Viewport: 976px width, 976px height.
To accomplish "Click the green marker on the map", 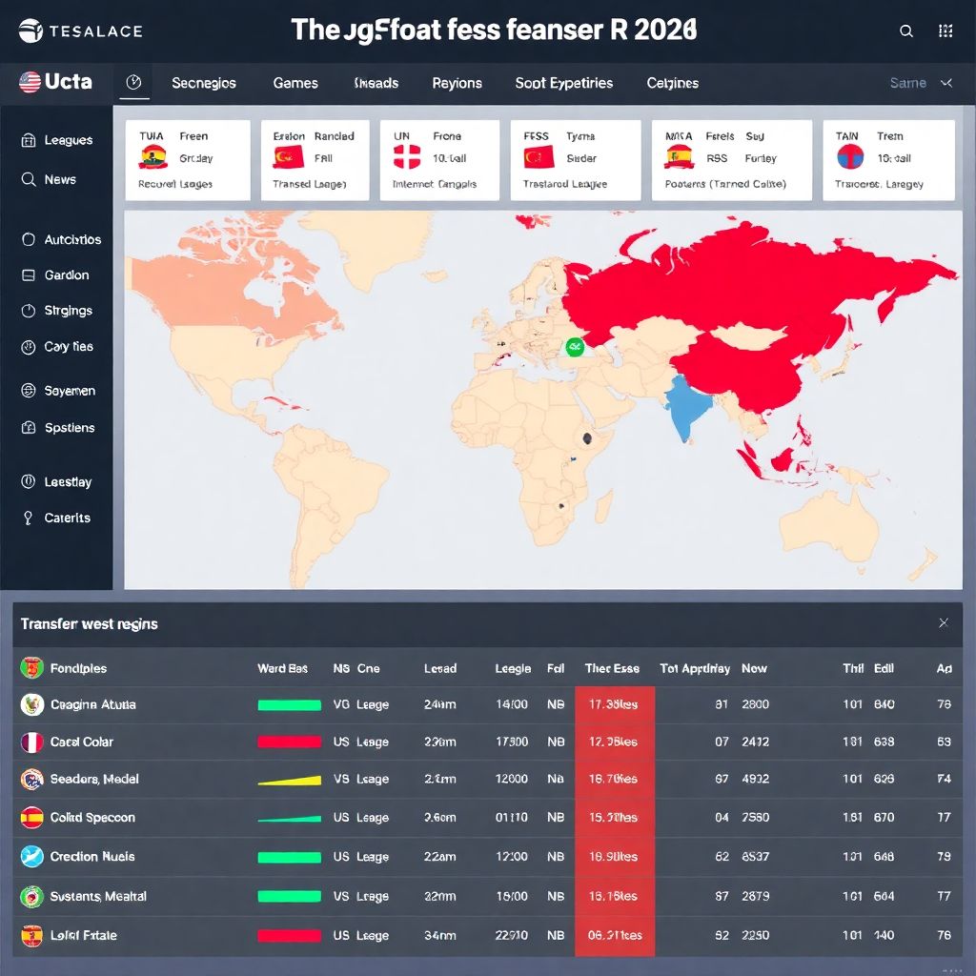I will (574, 348).
